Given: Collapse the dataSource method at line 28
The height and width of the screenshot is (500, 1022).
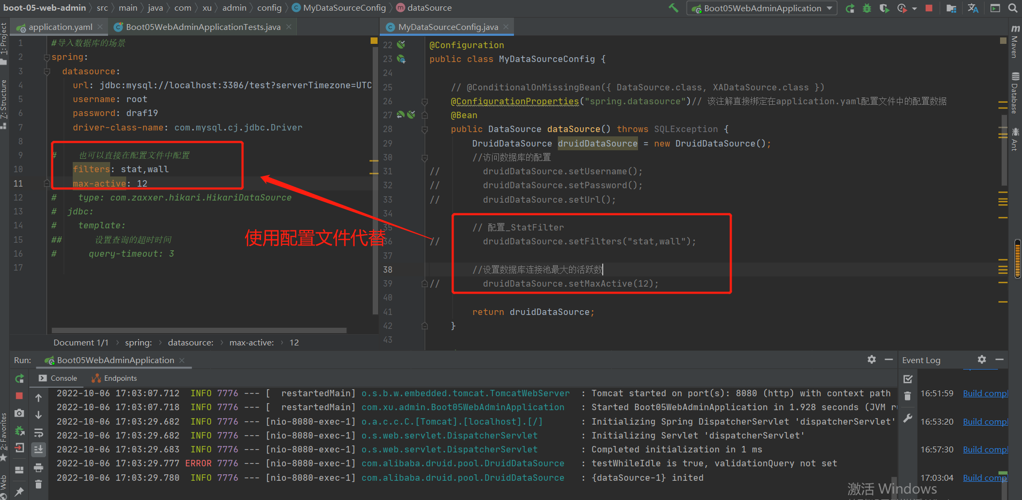Looking at the screenshot, I should (425, 129).
